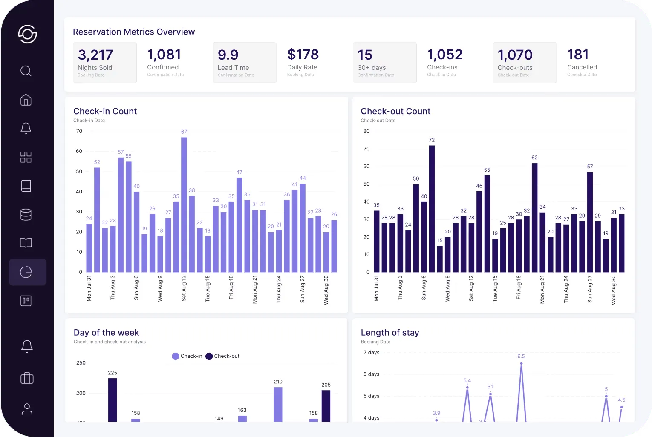Image resolution: width=652 pixels, height=437 pixels.
Task: Click the 9.9 Lead Time metric card
Action: click(245, 62)
